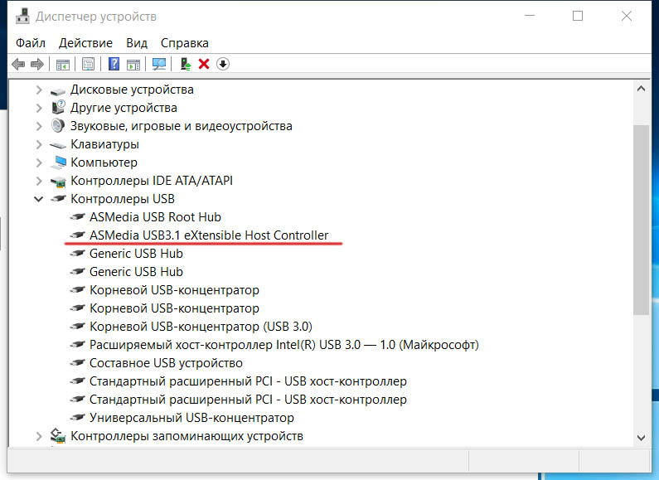Viewport: 659px width, 480px height.
Task: Select Универсальный USB-концентратор device
Action: pos(191,418)
